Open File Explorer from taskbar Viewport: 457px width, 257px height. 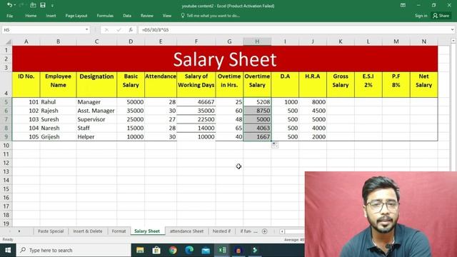pos(140,251)
